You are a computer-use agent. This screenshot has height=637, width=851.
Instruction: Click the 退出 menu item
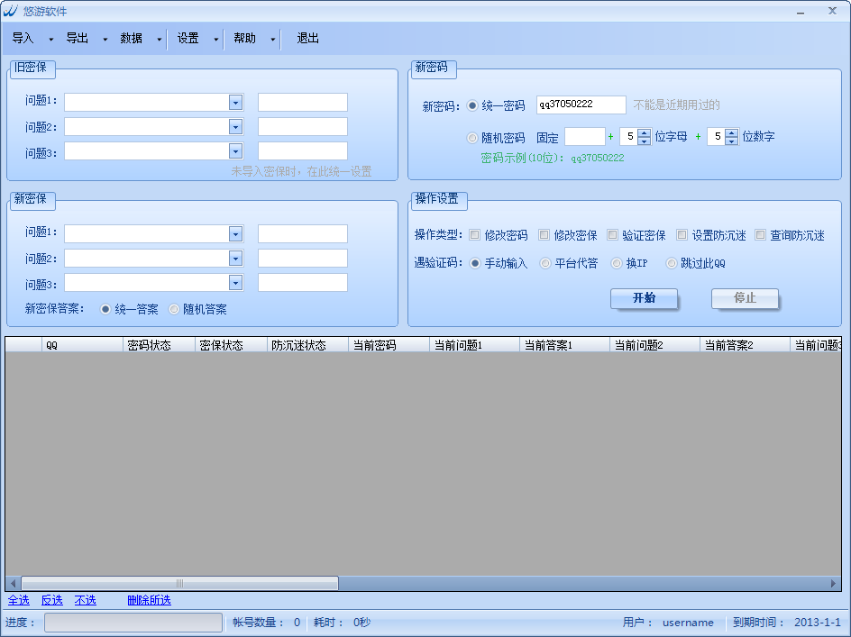[308, 39]
